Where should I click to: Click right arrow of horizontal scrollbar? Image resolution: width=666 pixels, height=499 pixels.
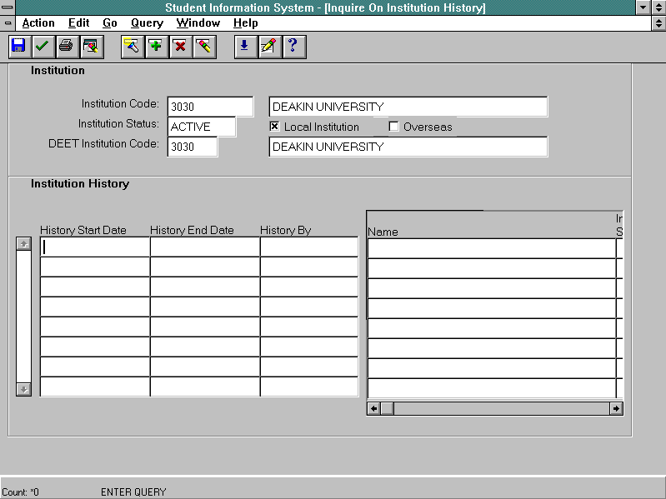point(616,408)
